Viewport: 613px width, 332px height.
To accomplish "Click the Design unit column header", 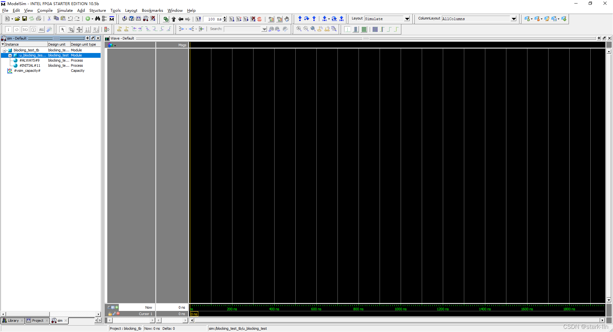I will point(59,44).
